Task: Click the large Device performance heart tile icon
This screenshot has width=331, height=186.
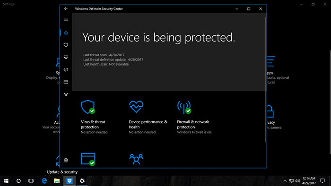Action: tap(136, 107)
